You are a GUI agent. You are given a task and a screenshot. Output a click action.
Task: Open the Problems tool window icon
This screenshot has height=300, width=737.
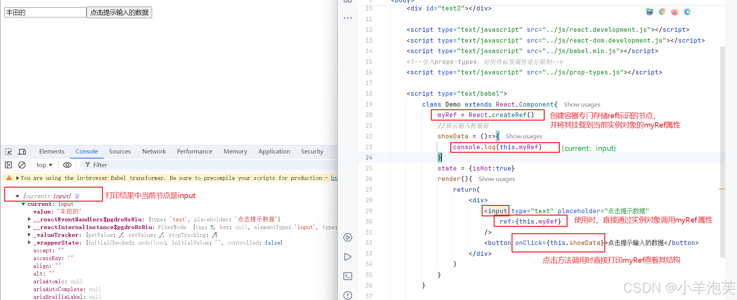click(348, 295)
